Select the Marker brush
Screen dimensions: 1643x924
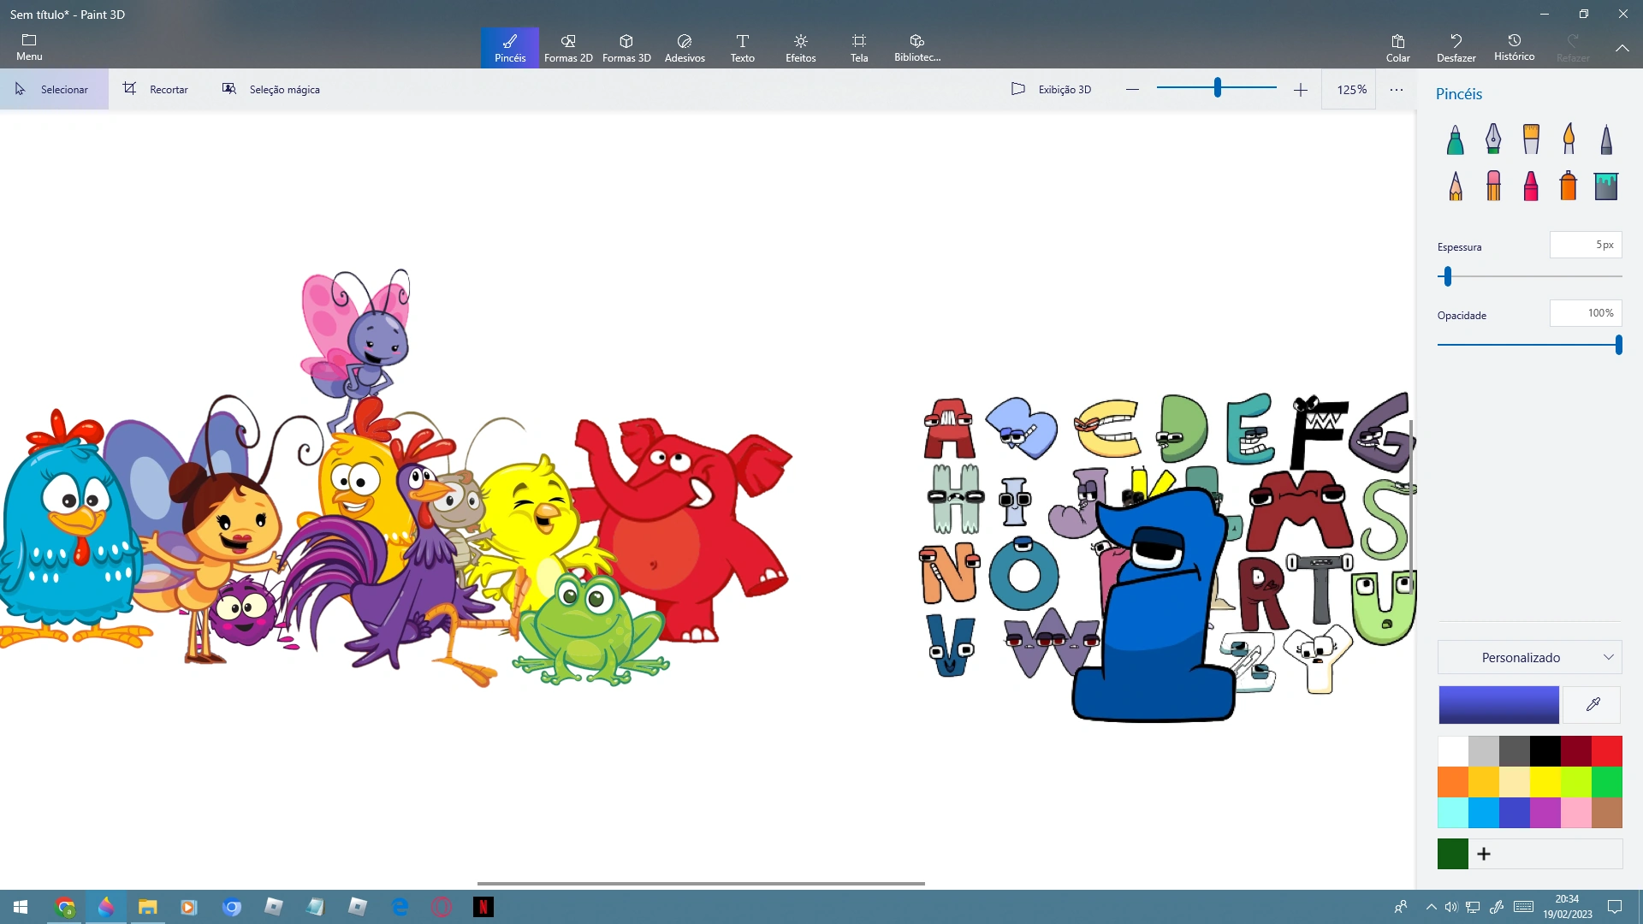point(1455,139)
